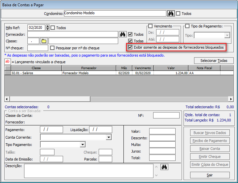Sort by Classe column header

(x=36, y=68)
